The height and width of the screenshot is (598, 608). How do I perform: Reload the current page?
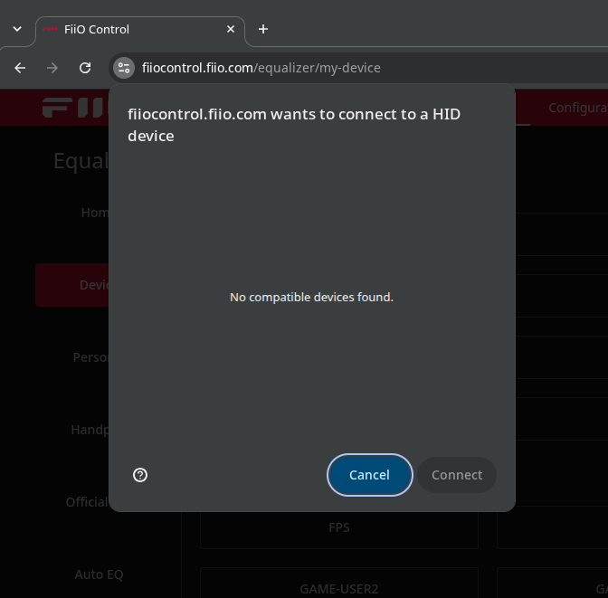[x=85, y=68]
